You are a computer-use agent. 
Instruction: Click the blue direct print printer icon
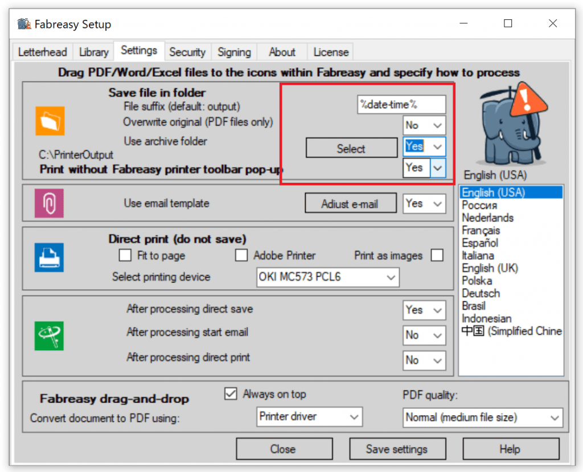pos(50,257)
